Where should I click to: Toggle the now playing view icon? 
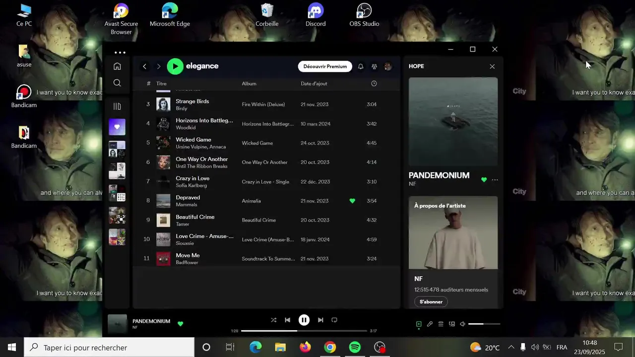coord(419,324)
